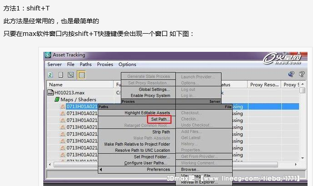
Task: Choose Browse... in File quad menu
Action: coord(190,170)
